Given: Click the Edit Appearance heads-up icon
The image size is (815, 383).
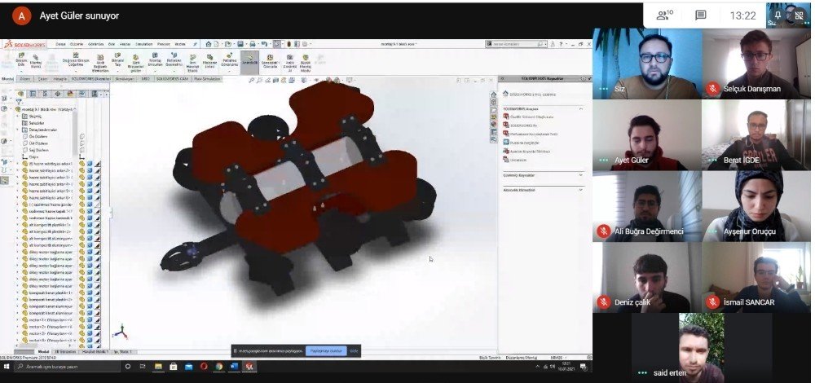Looking at the screenshot, I should pyautogui.click(x=328, y=80).
